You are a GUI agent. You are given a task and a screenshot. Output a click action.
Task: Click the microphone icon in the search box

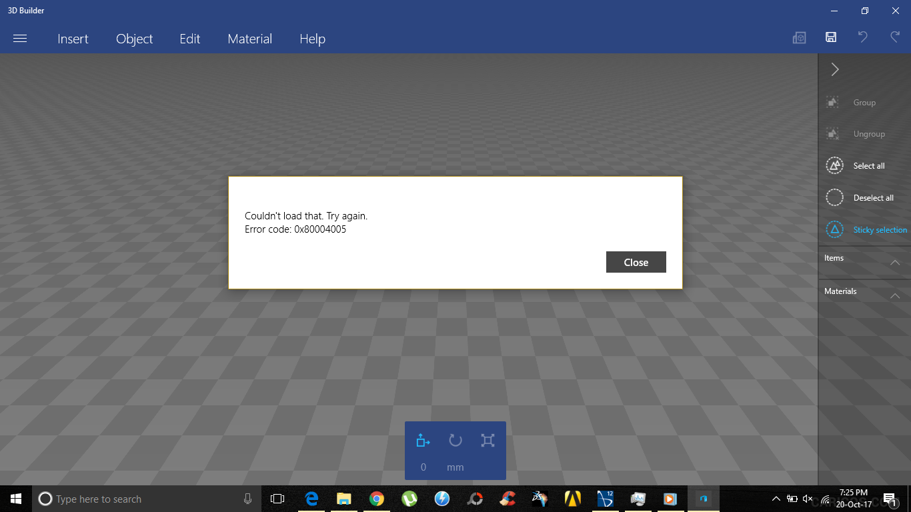tap(248, 499)
